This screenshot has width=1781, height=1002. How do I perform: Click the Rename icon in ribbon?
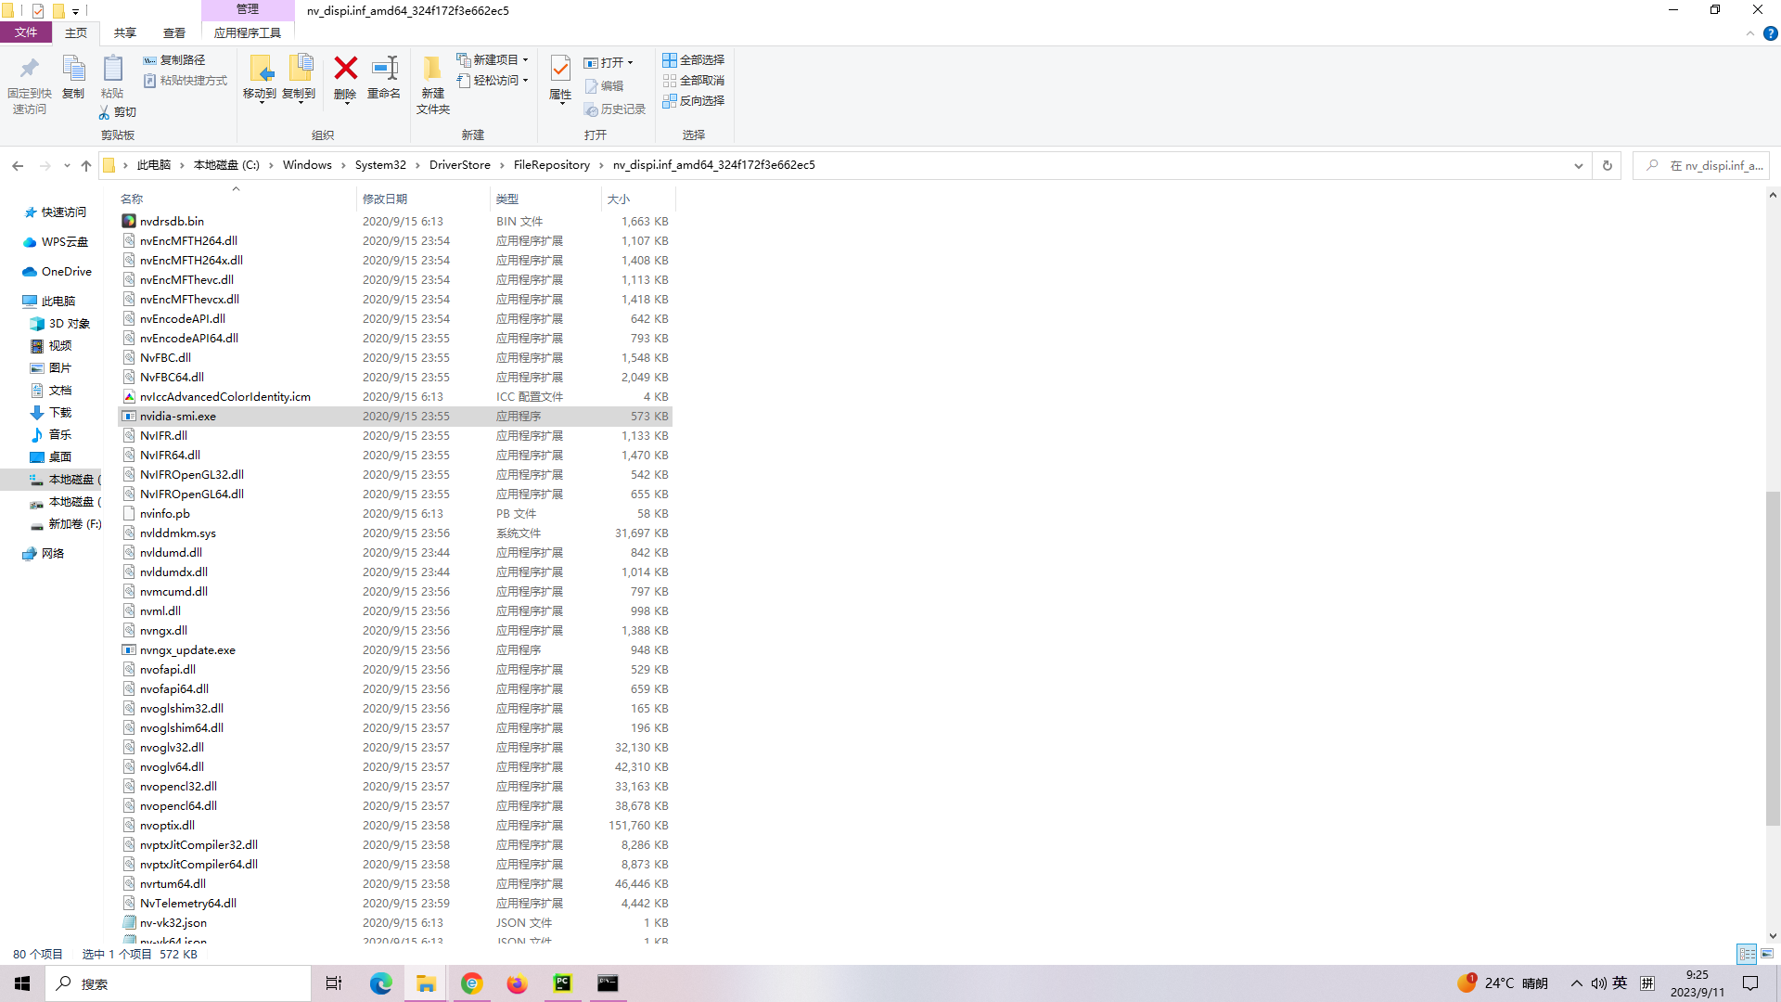pos(384,70)
